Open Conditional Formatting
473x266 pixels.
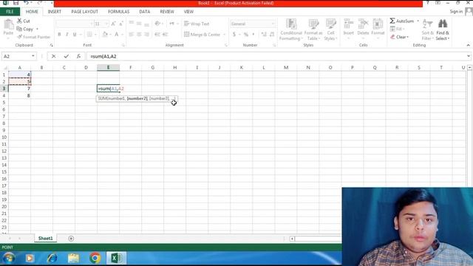pyautogui.click(x=290, y=30)
